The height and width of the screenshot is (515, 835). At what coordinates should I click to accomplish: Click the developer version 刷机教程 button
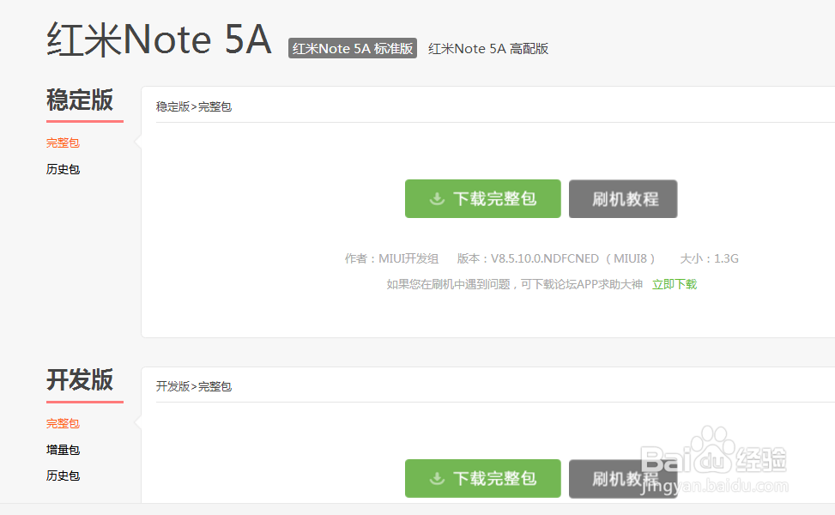pyautogui.click(x=623, y=478)
